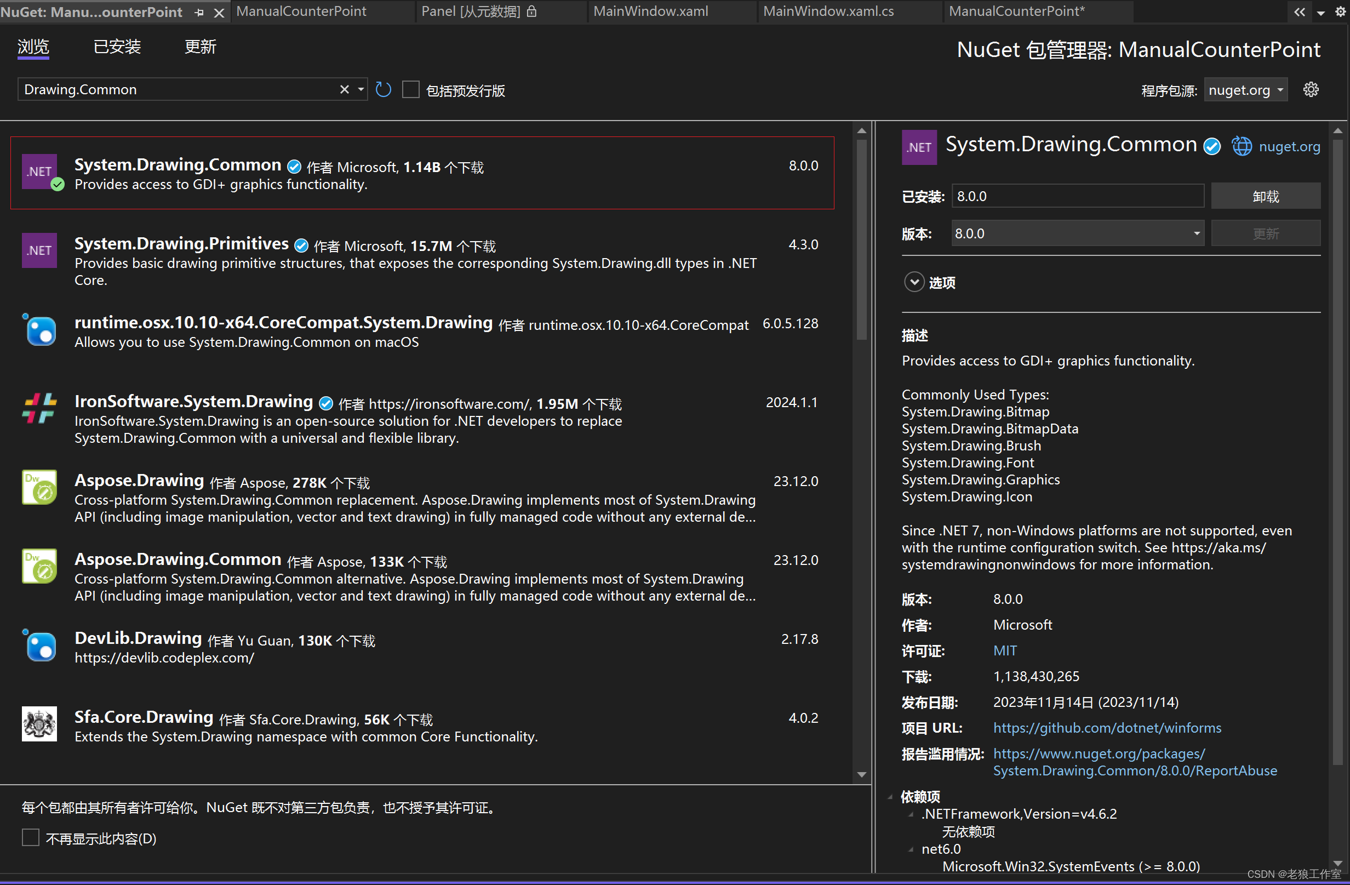Expand the 选项 section
Screen dimensions: 1350x885
coord(914,282)
